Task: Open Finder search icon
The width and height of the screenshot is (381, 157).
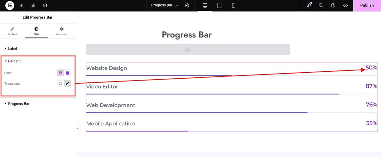Action: click(x=321, y=5)
